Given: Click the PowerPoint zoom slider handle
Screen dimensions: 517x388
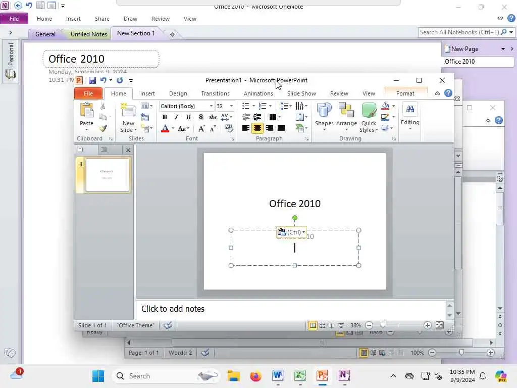Looking at the screenshot, I should pyautogui.click(x=383, y=325).
